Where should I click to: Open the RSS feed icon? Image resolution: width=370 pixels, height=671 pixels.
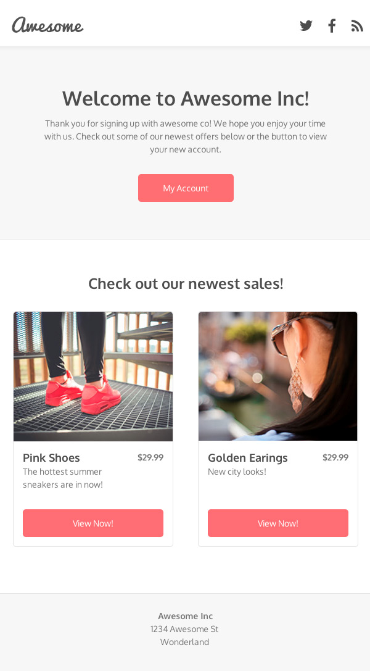(357, 25)
